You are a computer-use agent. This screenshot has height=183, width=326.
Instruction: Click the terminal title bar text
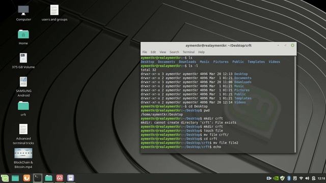coord(219,45)
